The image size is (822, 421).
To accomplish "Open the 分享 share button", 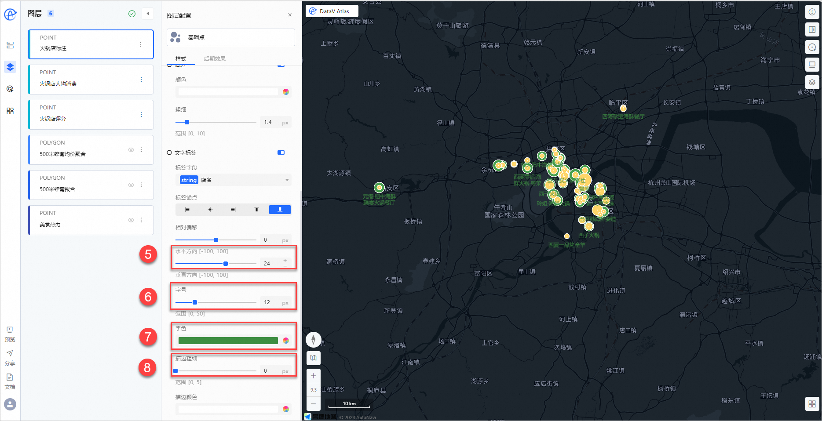I will (10, 358).
